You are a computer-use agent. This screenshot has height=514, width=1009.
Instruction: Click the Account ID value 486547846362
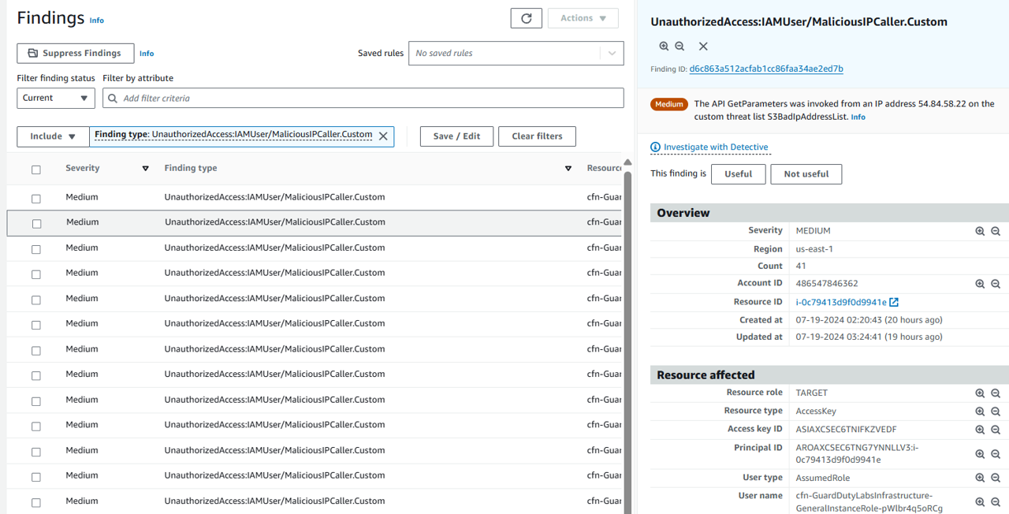click(827, 284)
